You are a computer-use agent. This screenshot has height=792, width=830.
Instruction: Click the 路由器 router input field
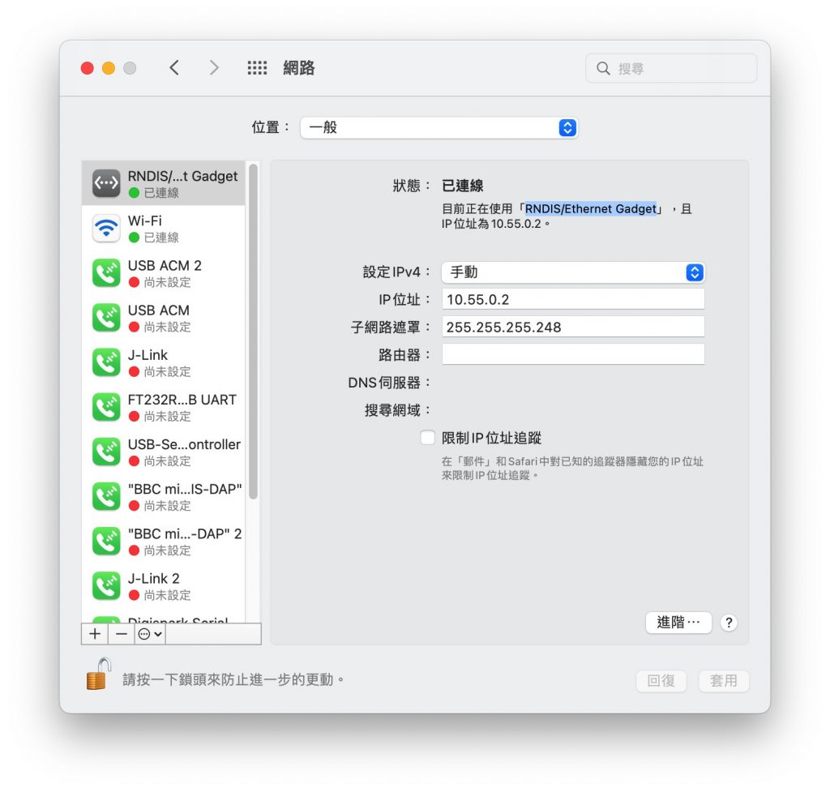[573, 354]
